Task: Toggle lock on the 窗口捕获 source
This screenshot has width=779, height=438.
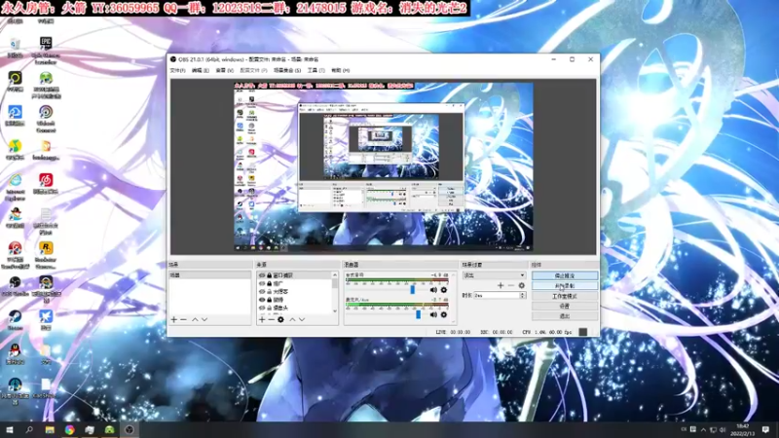Action: [270, 275]
